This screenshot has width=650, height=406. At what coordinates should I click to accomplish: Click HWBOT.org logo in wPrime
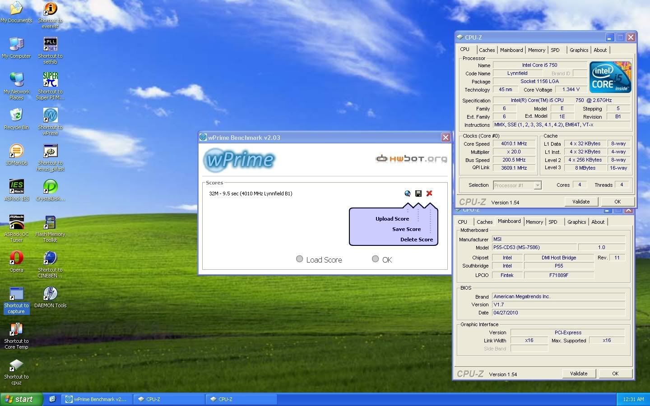[412, 158]
